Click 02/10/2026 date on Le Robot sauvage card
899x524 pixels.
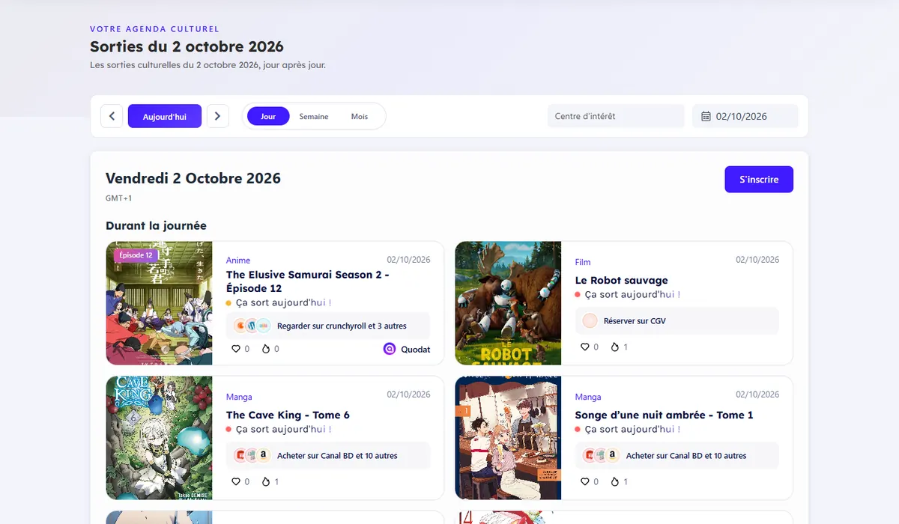point(757,260)
